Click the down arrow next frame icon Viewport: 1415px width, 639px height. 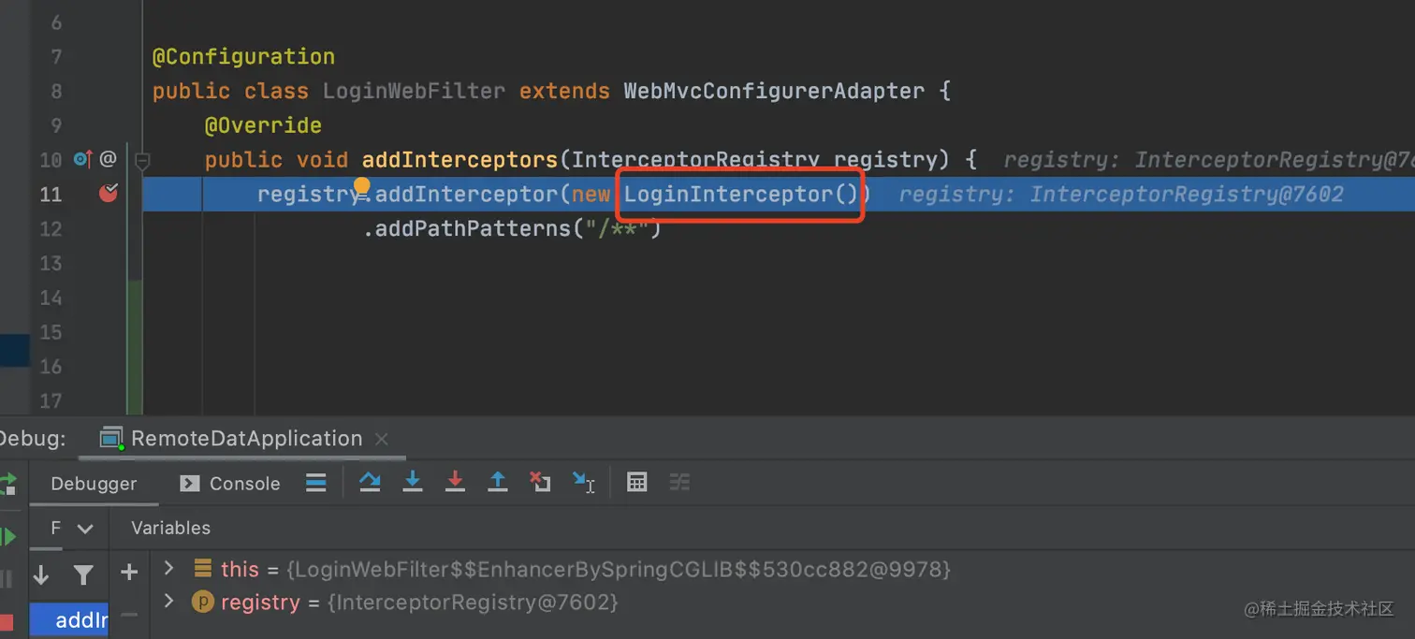(x=41, y=574)
